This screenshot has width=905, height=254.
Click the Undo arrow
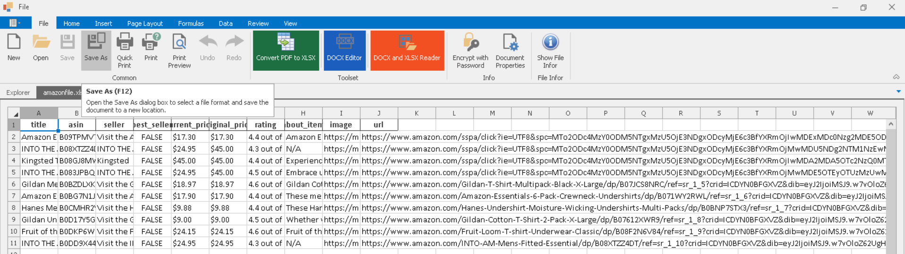[x=207, y=47]
